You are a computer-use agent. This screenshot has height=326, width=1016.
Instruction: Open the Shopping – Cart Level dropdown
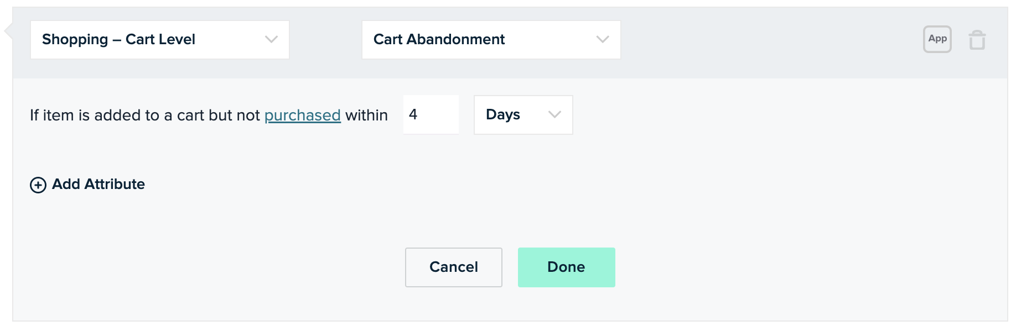pos(160,40)
